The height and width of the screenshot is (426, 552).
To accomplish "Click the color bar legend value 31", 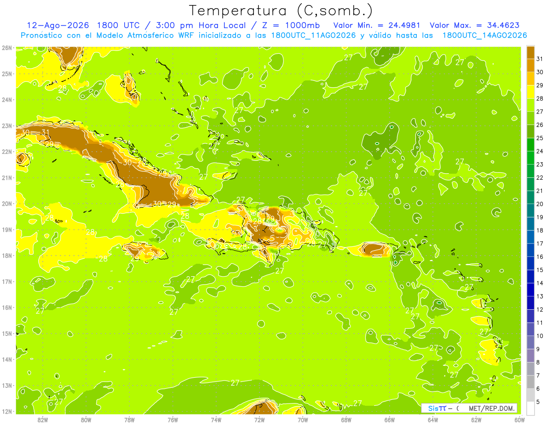I will [540, 59].
